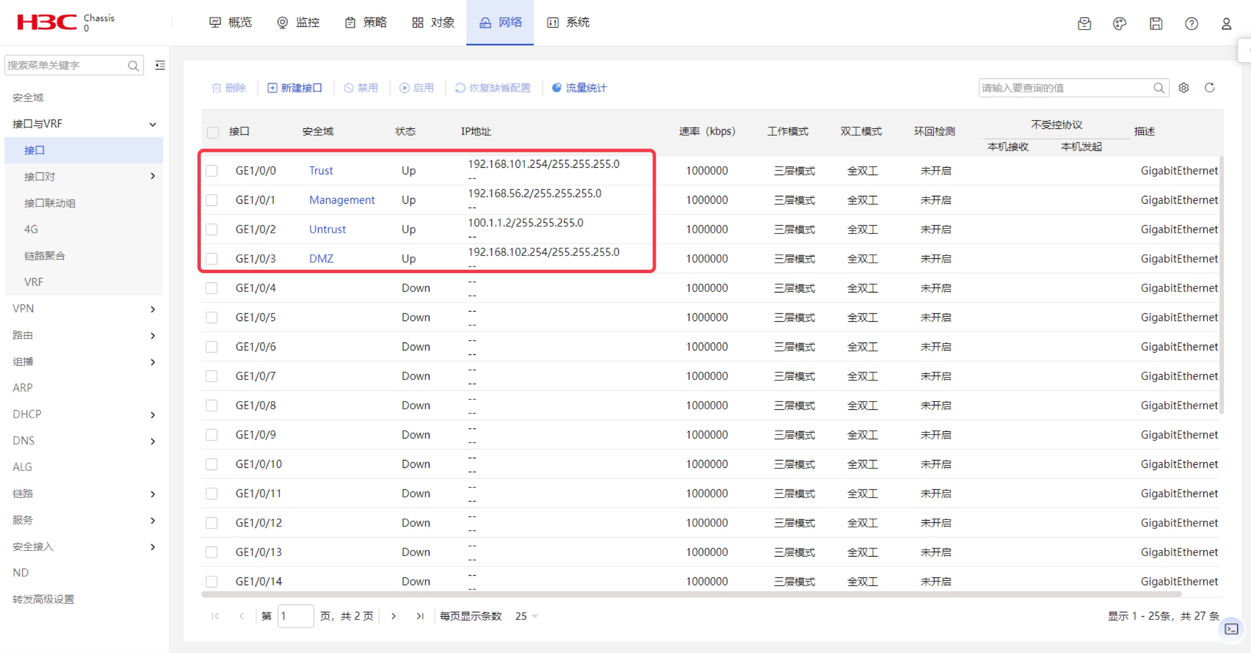
Task: Click the 禁用 disable button
Action: (361, 88)
